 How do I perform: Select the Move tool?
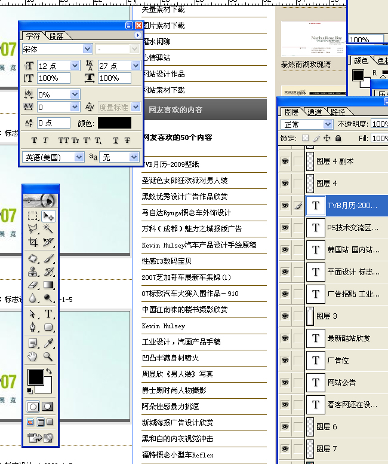pyautogui.click(x=48, y=216)
